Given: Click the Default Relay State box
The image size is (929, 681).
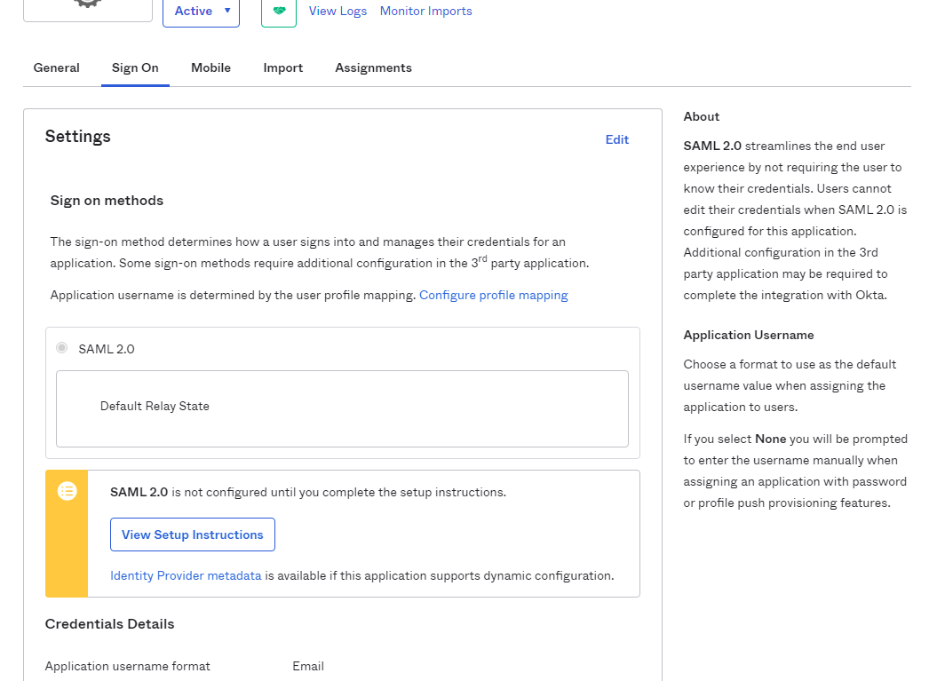Looking at the screenshot, I should pos(342,408).
